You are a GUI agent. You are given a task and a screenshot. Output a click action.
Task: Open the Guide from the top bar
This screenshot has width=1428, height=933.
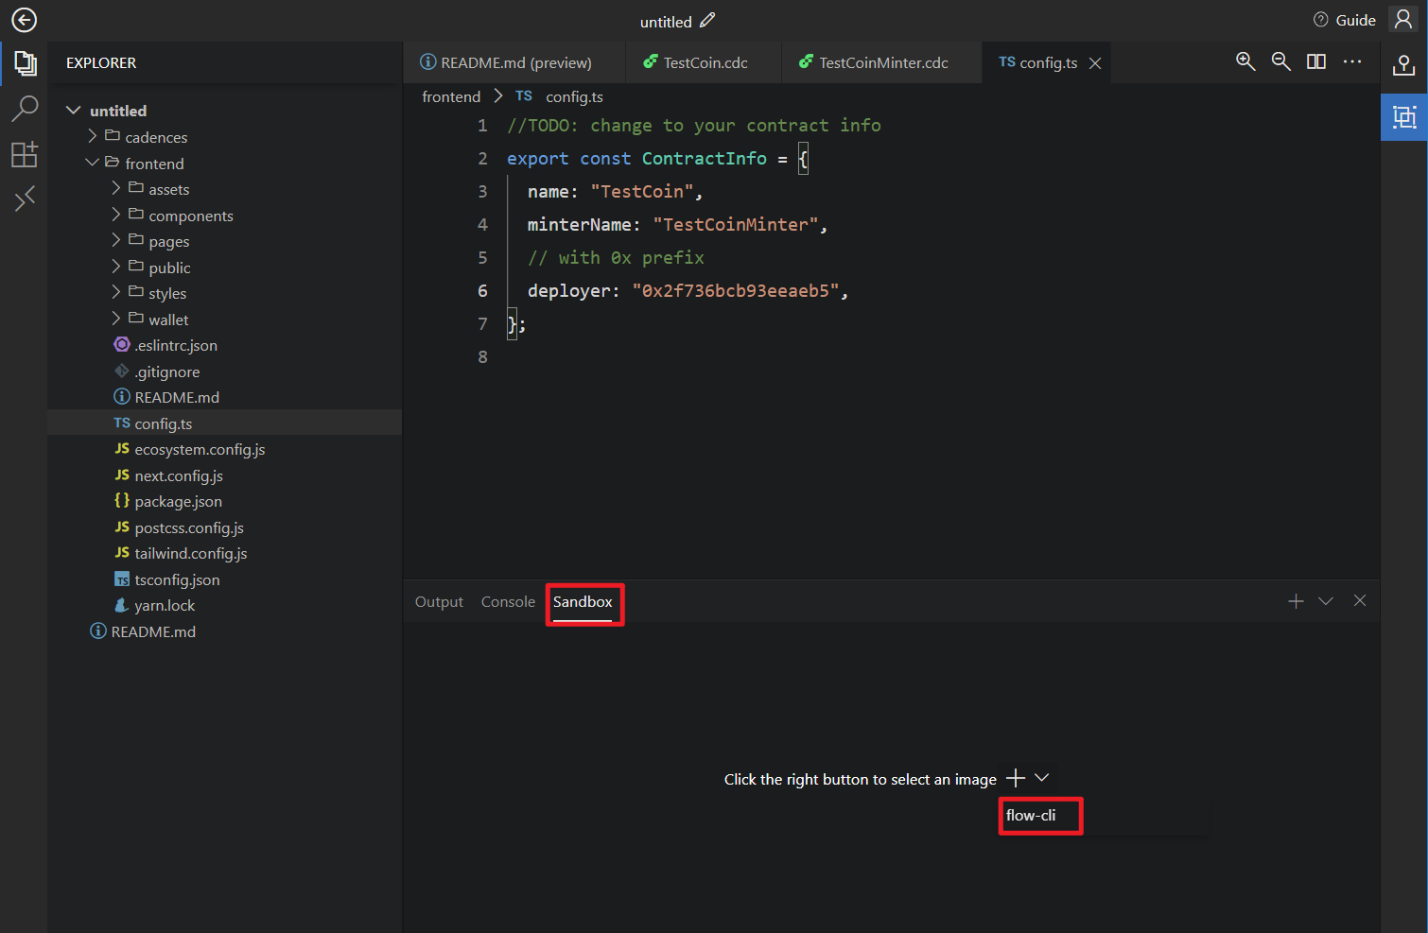(1344, 19)
